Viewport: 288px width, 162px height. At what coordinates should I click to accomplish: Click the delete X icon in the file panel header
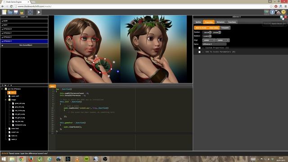click(x=11, y=85)
